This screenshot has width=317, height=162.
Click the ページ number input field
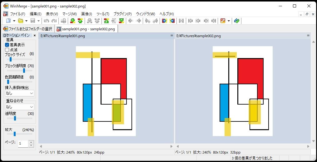tap(23, 144)
